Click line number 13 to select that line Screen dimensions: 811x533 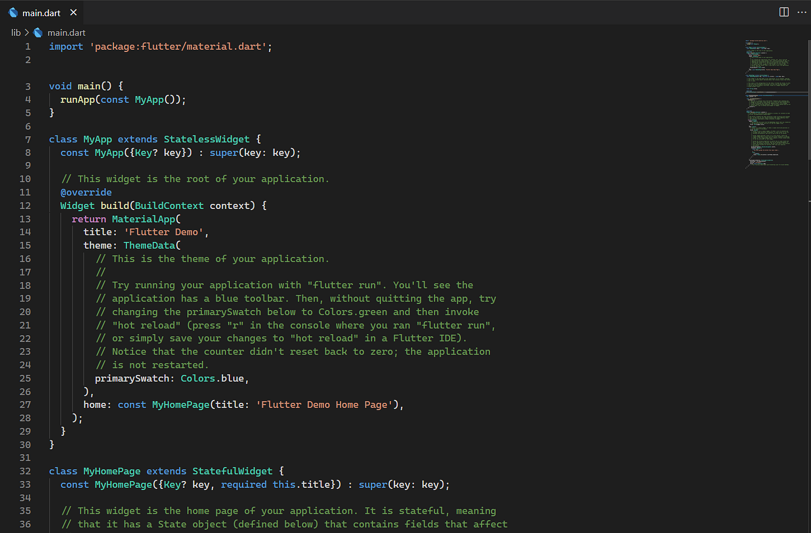[x=25, y=219]
